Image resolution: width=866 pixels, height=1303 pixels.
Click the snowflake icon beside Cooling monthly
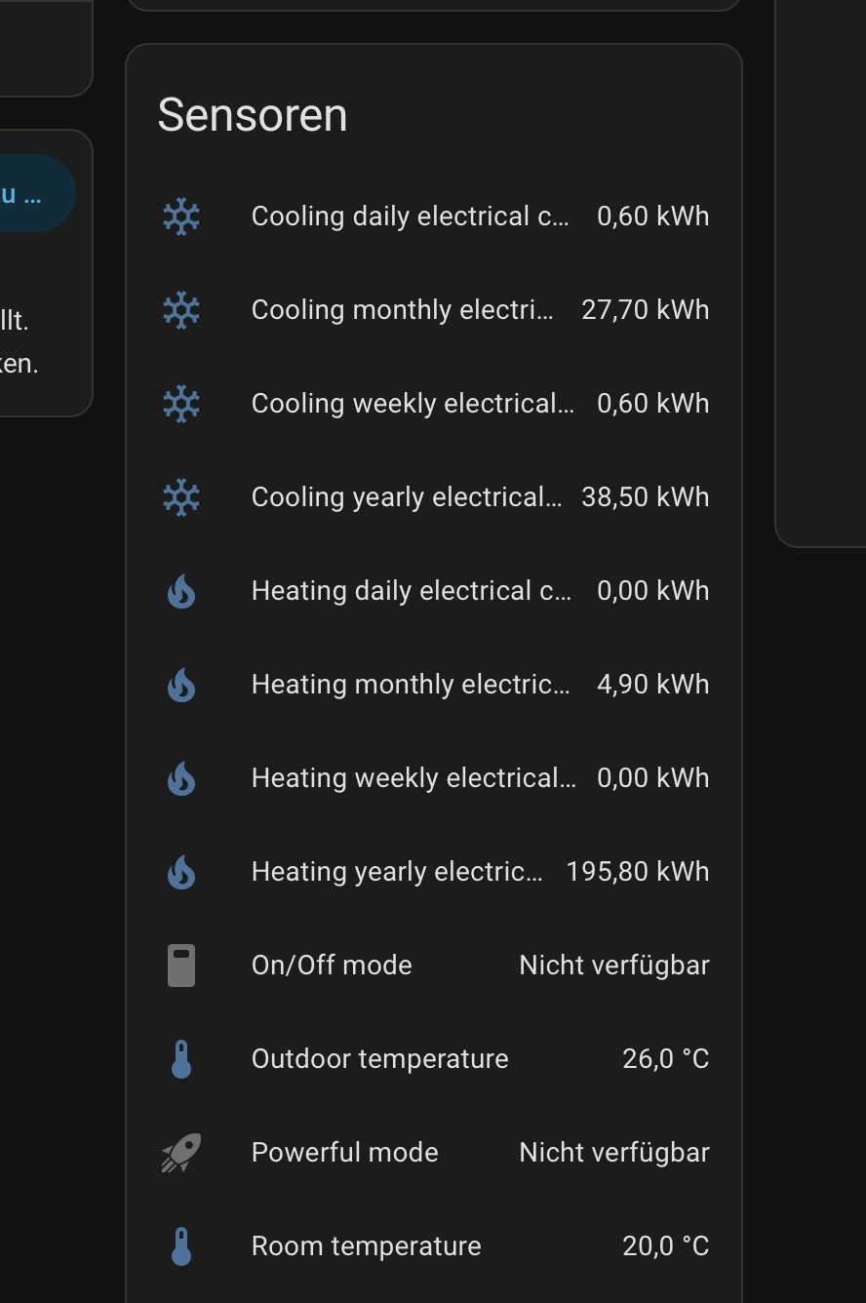pyautogui.click(x=181, y=310)
